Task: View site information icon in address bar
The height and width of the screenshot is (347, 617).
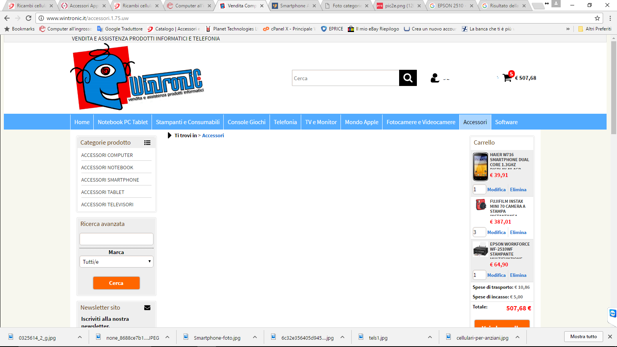Action: coord(41,18)
